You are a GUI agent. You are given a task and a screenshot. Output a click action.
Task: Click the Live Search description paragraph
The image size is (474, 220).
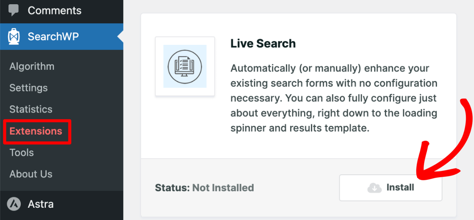[x=334, y=98]
